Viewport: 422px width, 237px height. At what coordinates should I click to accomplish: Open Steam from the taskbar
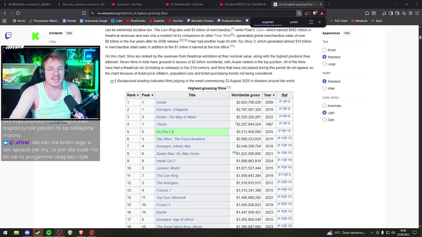click(38, 233)
